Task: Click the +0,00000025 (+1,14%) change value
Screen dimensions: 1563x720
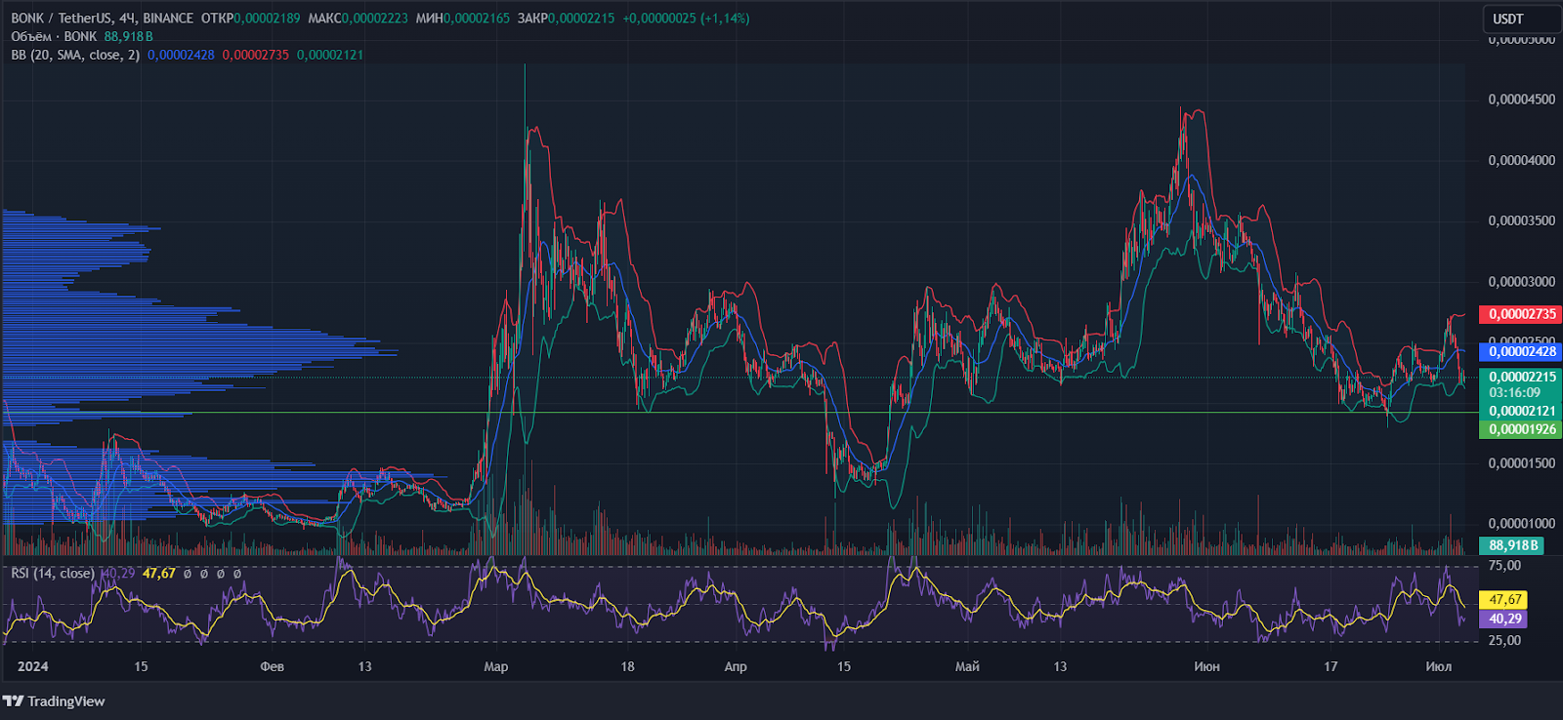Action: 686,19
